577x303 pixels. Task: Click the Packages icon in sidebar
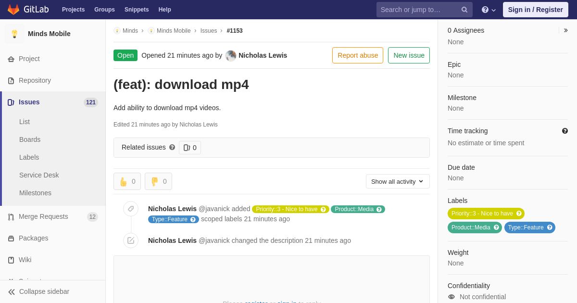click(11, 239)
